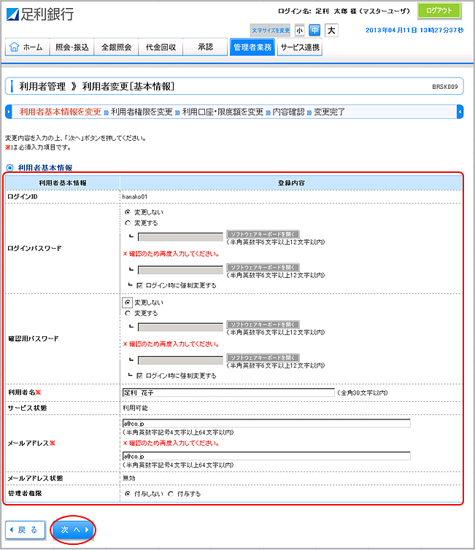Click 利用者基本情報を変更 step text
The width and height of the screenshot is (475, 550).
[61, 112]
